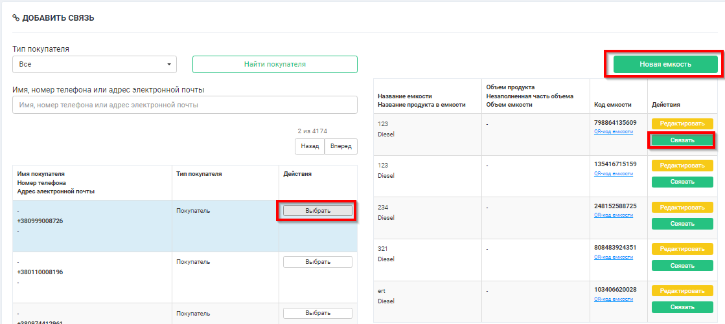Select buyer with phone +380110008196
Image resolution: width=725 pixels, height=324 pixels.
pos(317,262)
